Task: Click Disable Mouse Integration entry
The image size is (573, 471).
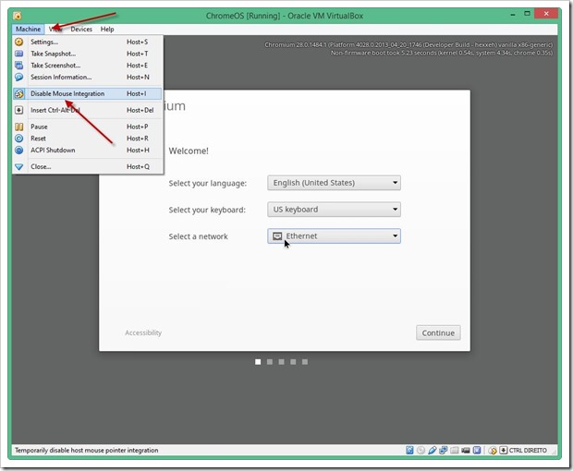Action: [x=88, y=94]
